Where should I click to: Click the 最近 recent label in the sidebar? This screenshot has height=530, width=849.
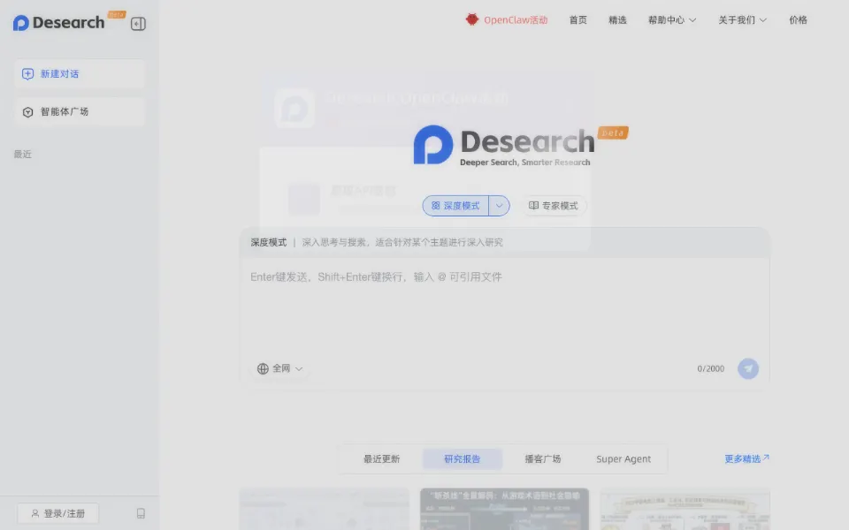coord(23,154)
